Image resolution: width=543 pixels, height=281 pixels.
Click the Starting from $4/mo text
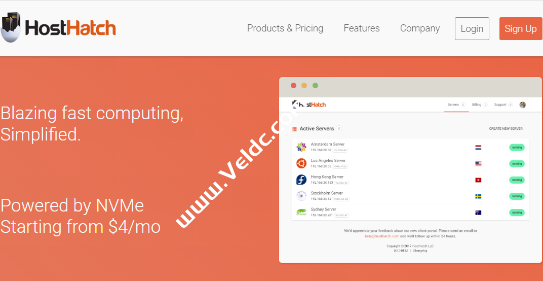click(80, 227)
